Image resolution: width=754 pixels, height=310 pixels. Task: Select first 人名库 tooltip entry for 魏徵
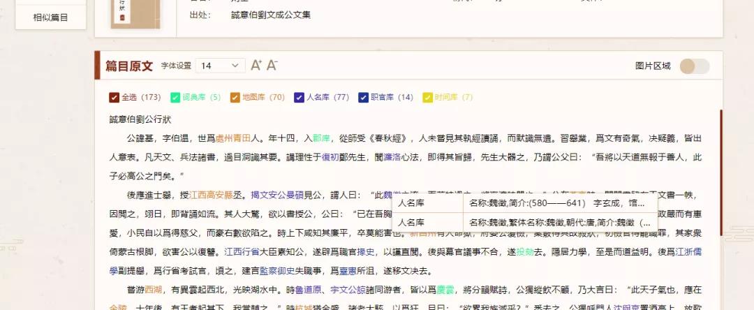coord(524,203)
